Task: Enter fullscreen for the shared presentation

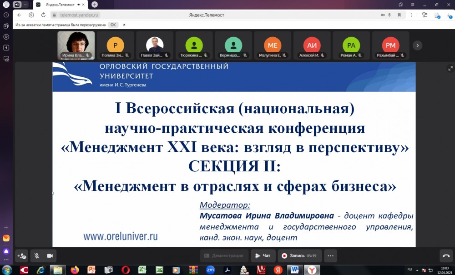Action: pyautogui.click(x=450, y=69)
